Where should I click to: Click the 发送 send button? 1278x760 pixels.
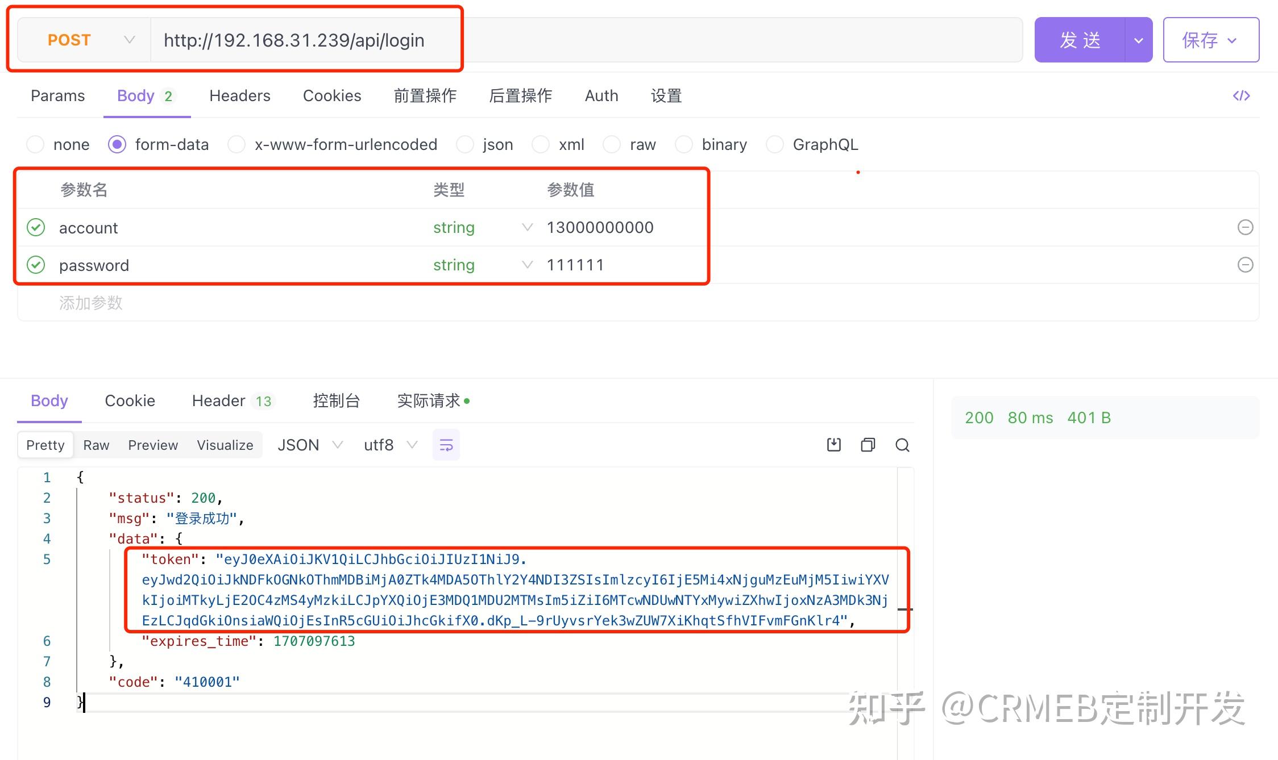click(x=1081, y=40)
